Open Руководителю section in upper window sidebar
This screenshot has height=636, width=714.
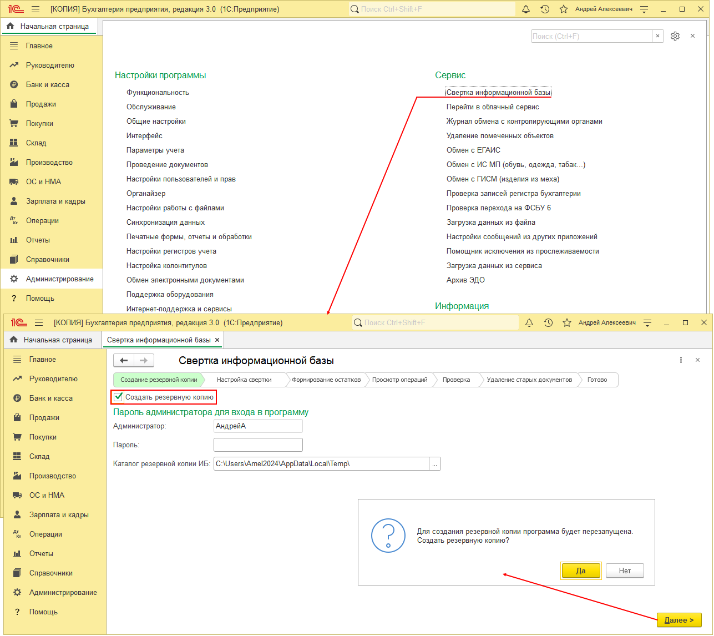(51, 65)
